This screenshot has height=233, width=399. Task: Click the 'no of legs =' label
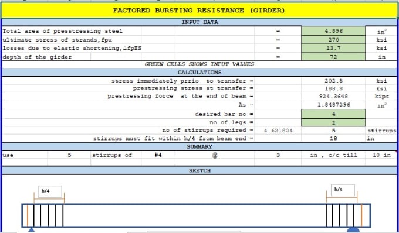231,122
